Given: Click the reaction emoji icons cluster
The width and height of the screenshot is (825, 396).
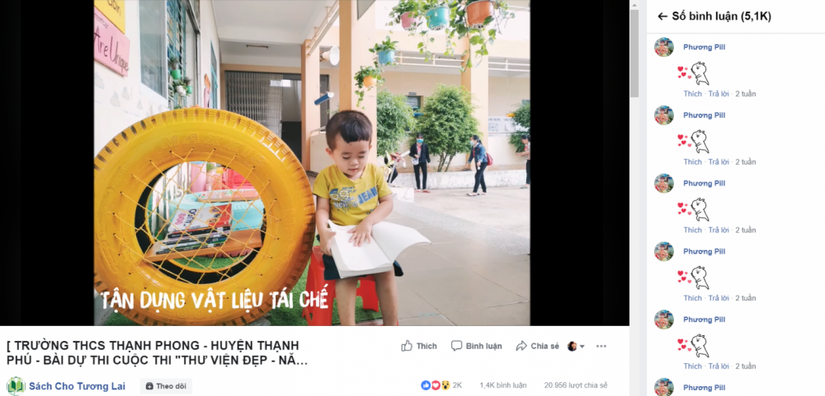Looking at the screenshot, I should tap(436, 385).
